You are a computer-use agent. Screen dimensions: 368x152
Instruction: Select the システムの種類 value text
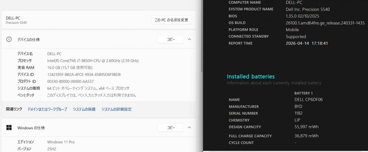88,88
